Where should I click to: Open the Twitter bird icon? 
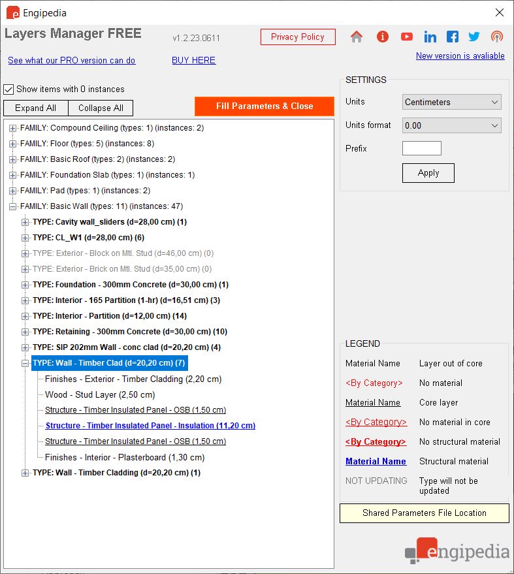pyautogui.click(x=474, y=37)
